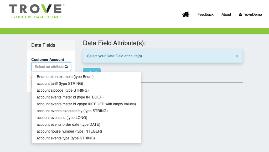Click the Select an attribute input field
269x152 pixels.
49,67
